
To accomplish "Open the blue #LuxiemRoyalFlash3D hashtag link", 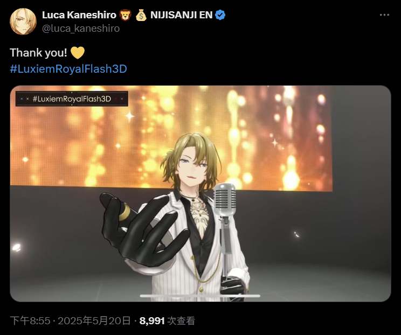I will pos(68,69).
